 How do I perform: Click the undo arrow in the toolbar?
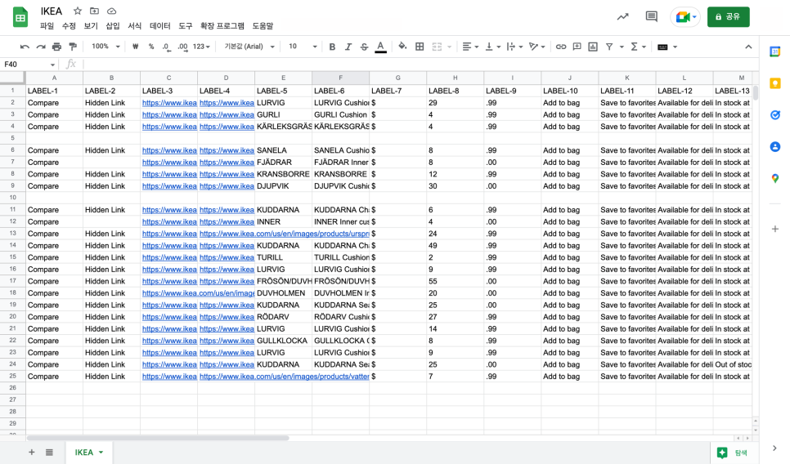click(x=25, y=47)
